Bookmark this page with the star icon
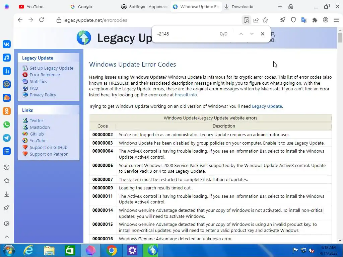343x257 pixels. (265, 20)
